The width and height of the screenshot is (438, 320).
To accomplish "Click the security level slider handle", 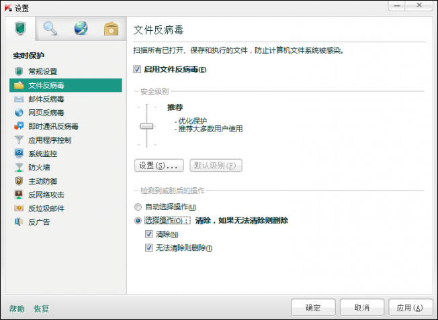I will [x=146, y=126].
